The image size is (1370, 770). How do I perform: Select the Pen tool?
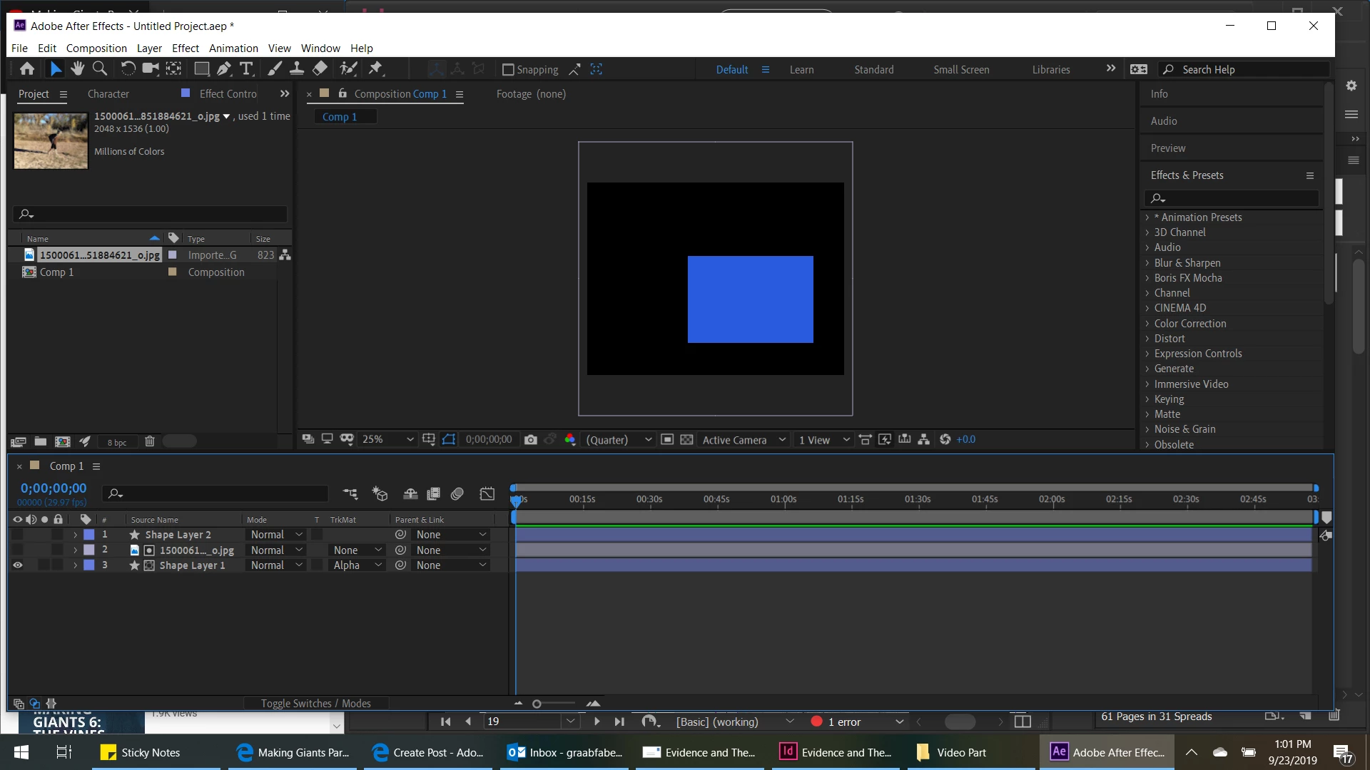click(x=224, y=68)
